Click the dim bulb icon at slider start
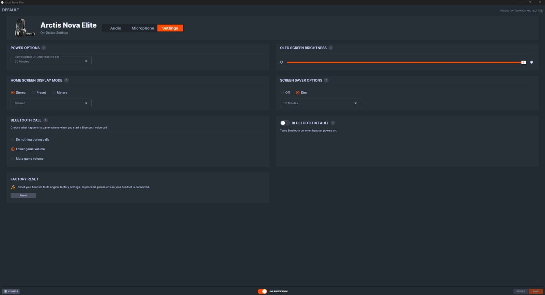The height and width of the screenshot is (295, 545). click(281, 63)
